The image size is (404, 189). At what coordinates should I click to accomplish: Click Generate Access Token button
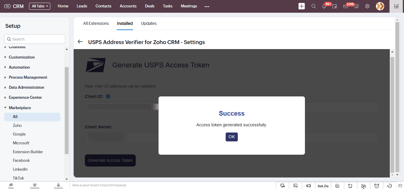pos(110,160)
